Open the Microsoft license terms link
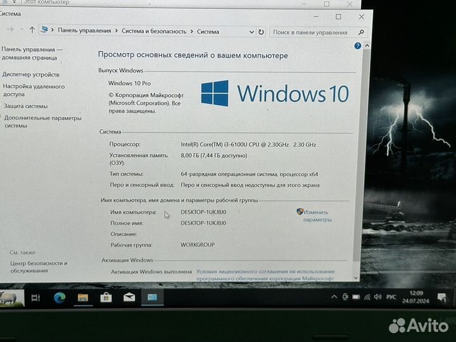This screenshot has width=456, height=342. click(x=265, y=275)
